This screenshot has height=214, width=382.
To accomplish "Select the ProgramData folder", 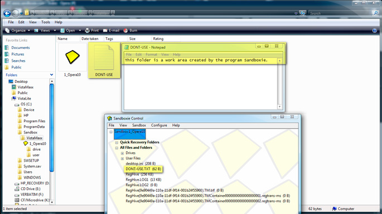I will [34, 127].
